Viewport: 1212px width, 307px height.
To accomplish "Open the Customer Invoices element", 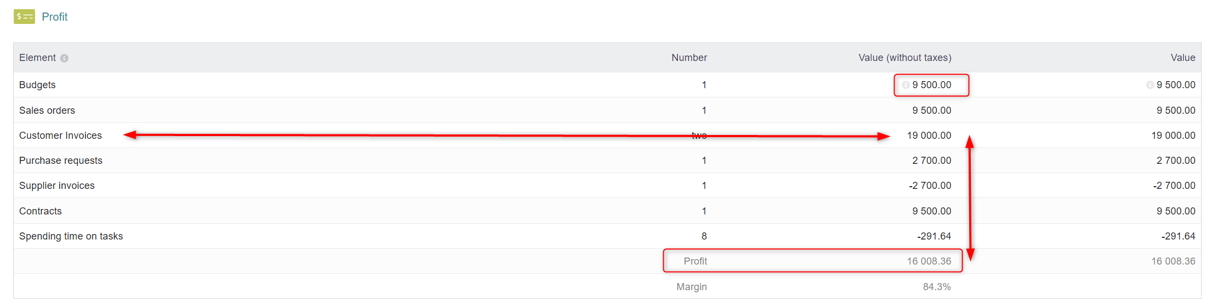I will click(x=60, y=136).
